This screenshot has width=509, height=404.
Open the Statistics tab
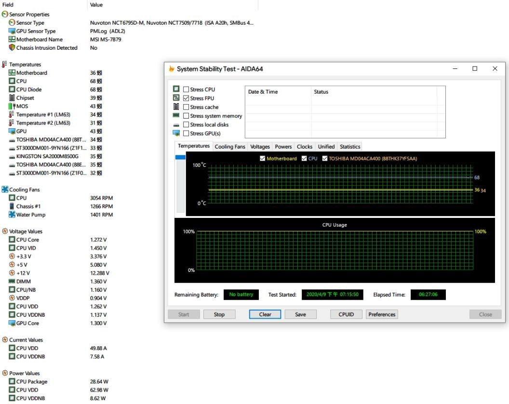(x=350, y=147)
